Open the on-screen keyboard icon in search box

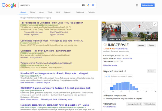pyautogui.click(x=83, y=5)
